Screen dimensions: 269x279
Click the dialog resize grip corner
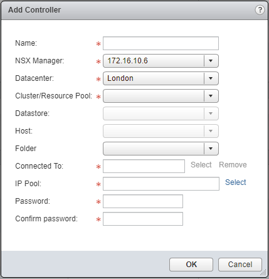(x=264, y=273)
